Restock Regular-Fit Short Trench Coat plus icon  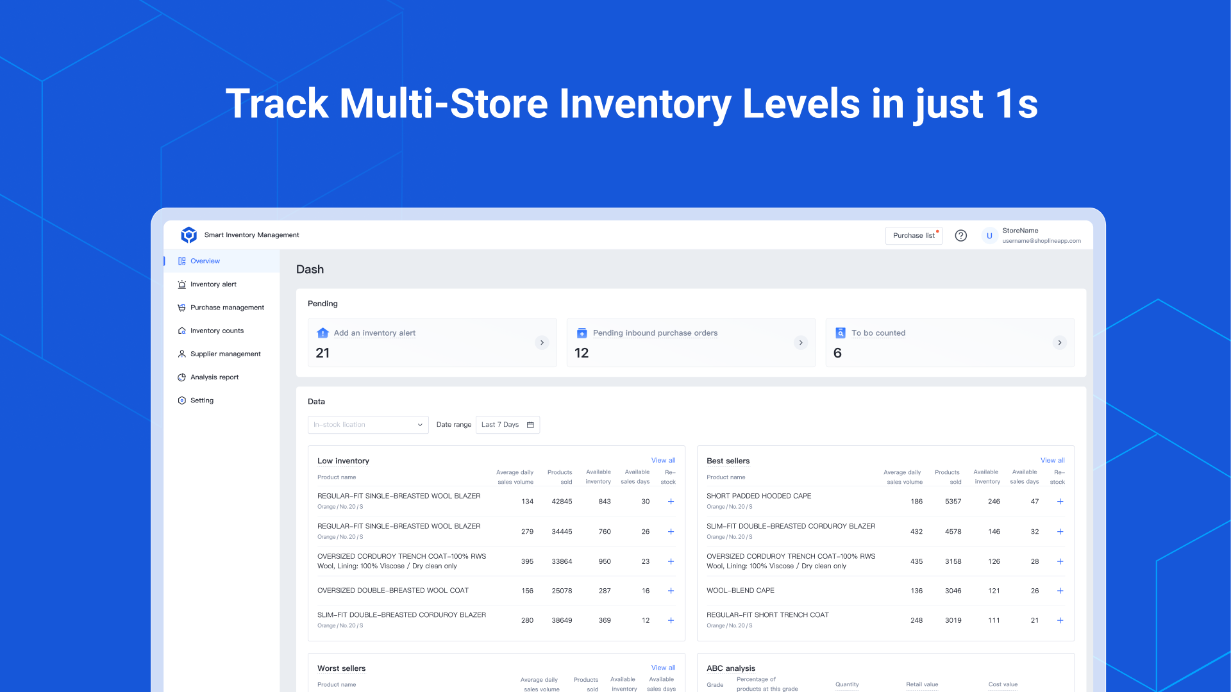click(x=1060, y=621)
